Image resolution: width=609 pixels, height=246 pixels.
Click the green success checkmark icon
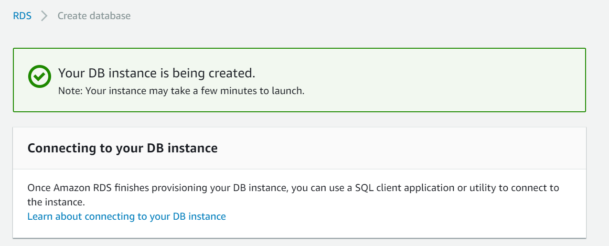(39, 76)
